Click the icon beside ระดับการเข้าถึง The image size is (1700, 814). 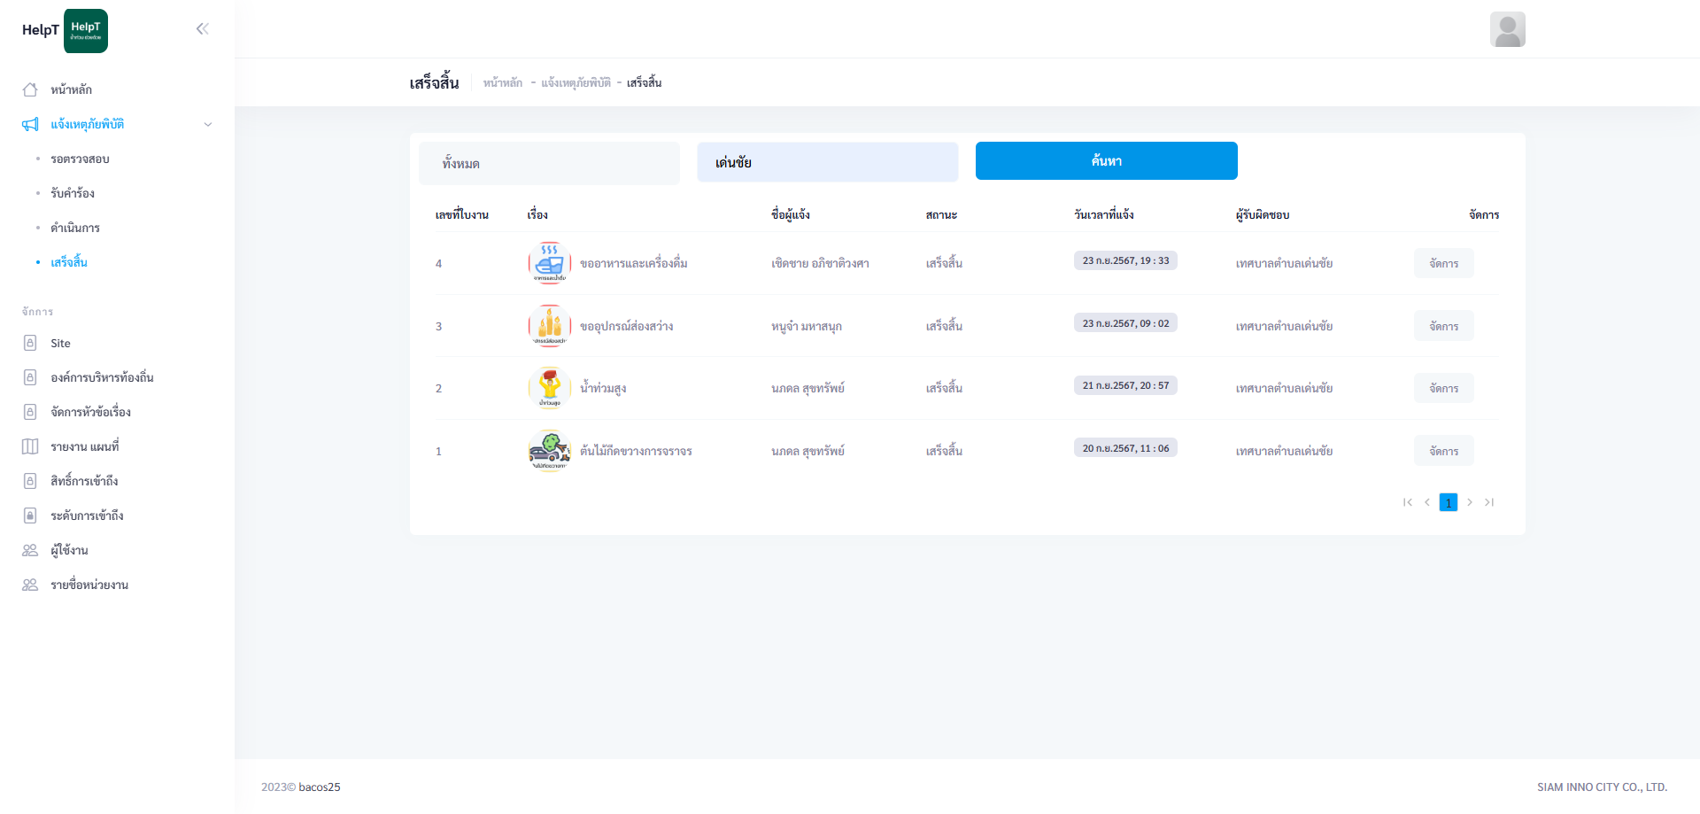(30, 516)
